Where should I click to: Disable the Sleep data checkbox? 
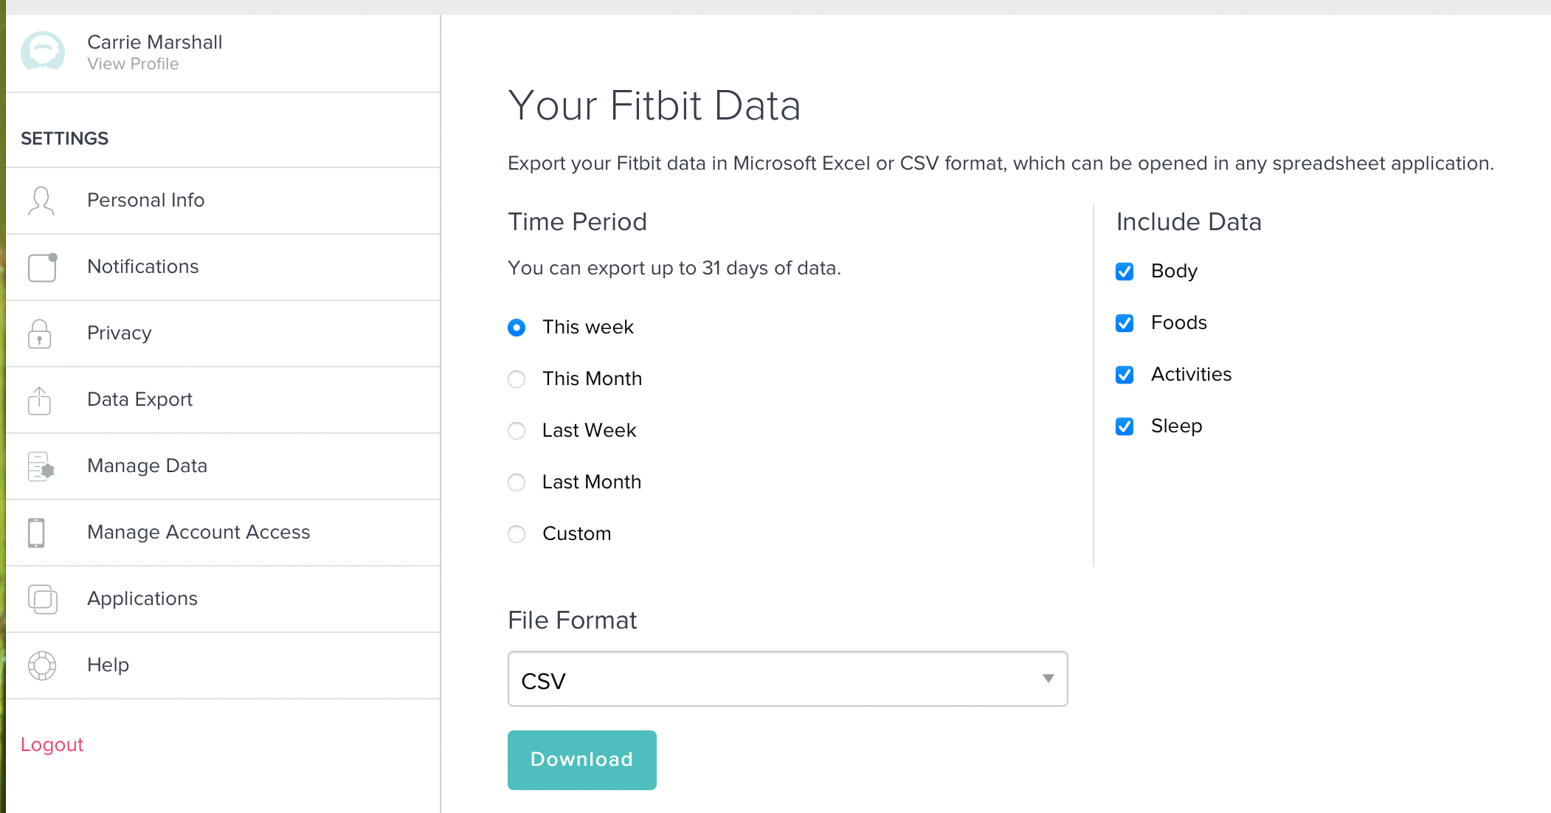click(1125, 424)
